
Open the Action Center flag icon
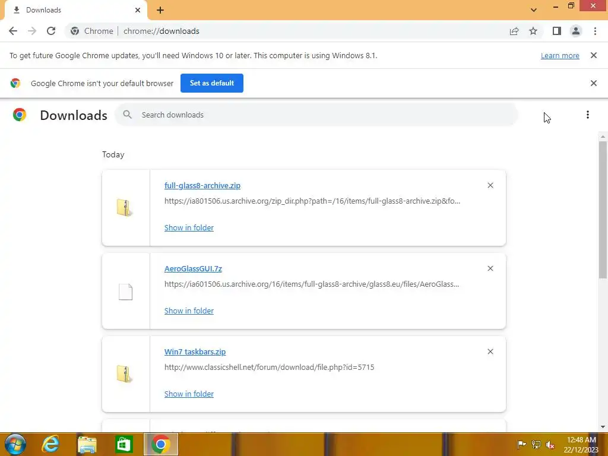pos(521,444)
